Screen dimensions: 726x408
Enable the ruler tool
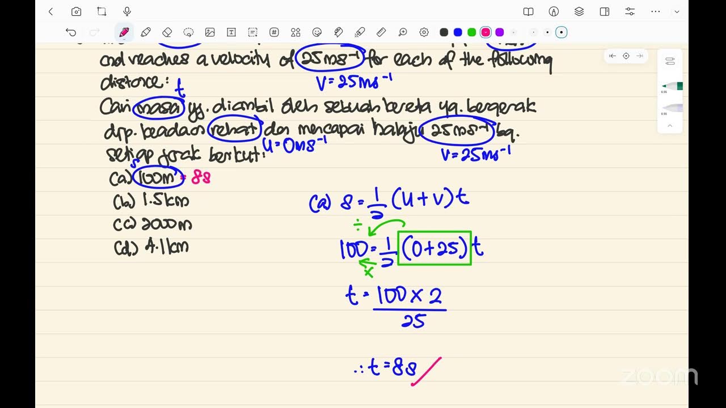coord(381,32)
